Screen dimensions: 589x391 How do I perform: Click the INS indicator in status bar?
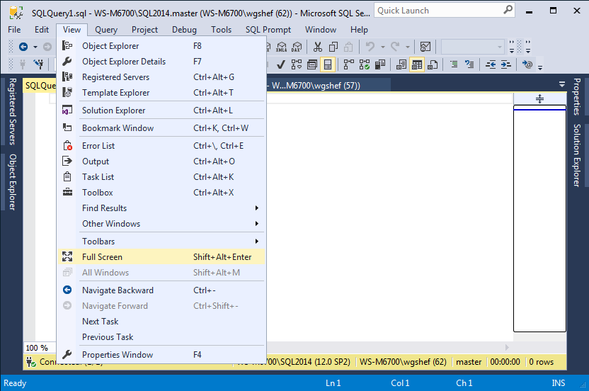coord(558,383)
